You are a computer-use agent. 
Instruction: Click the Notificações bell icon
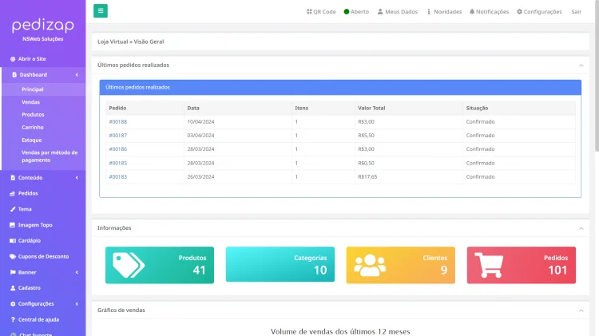472,12
